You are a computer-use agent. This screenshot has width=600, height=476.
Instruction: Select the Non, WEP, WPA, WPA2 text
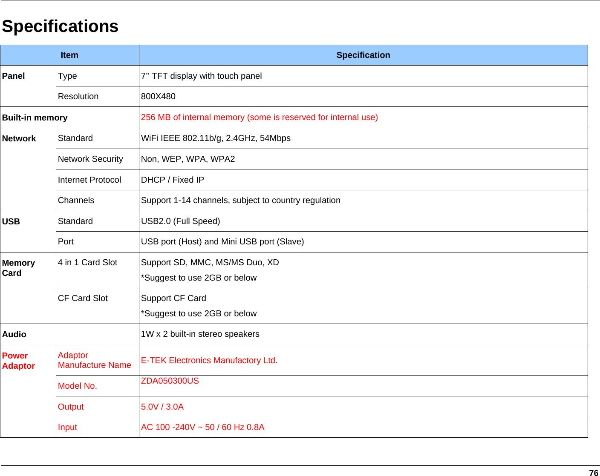tap(188, 159)
